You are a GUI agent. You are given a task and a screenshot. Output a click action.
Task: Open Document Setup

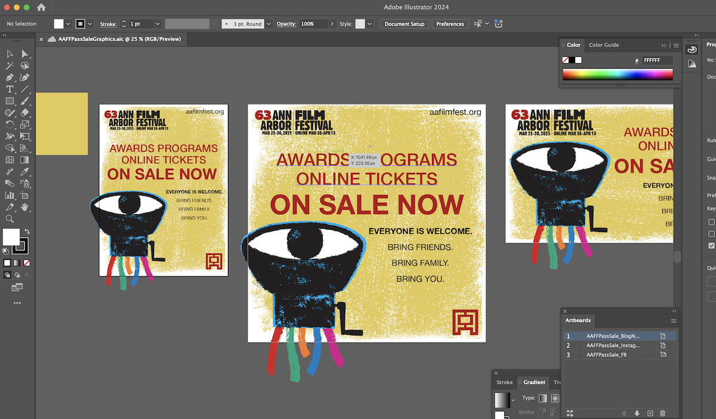tap(405, 24)
